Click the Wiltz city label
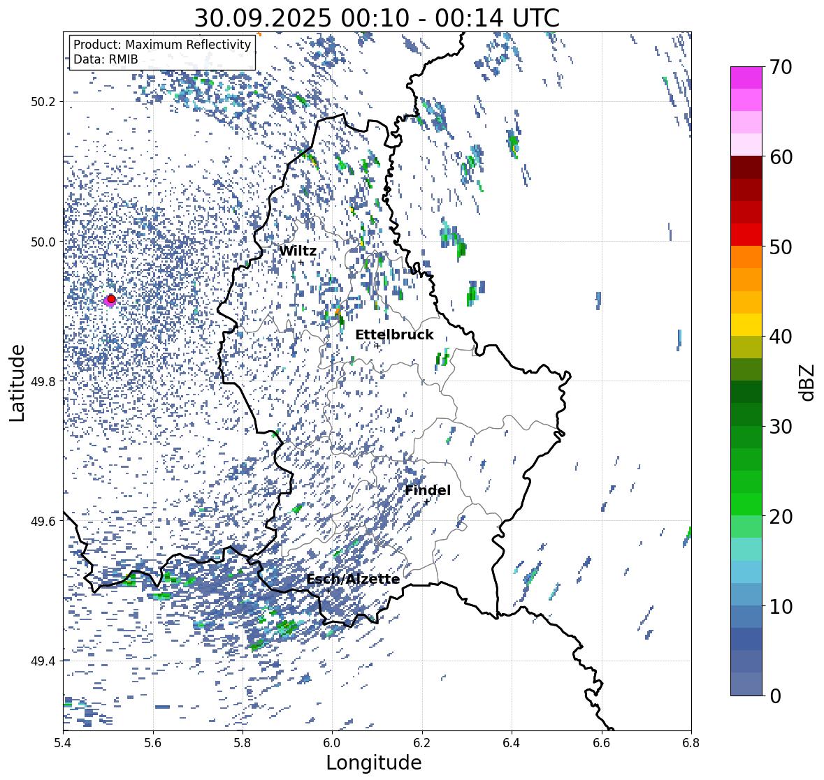The width and height of the screenshot is (824, 780). (298, 251)
